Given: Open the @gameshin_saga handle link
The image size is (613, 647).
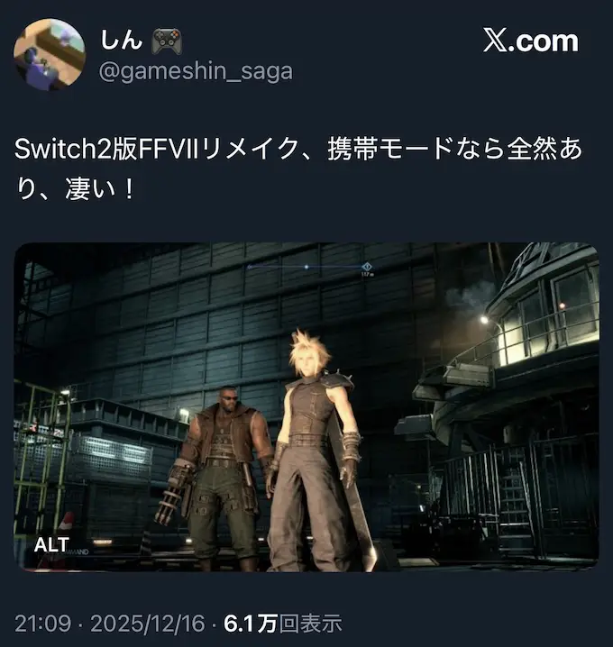Looking at the screenshot, I should [196, 71].
